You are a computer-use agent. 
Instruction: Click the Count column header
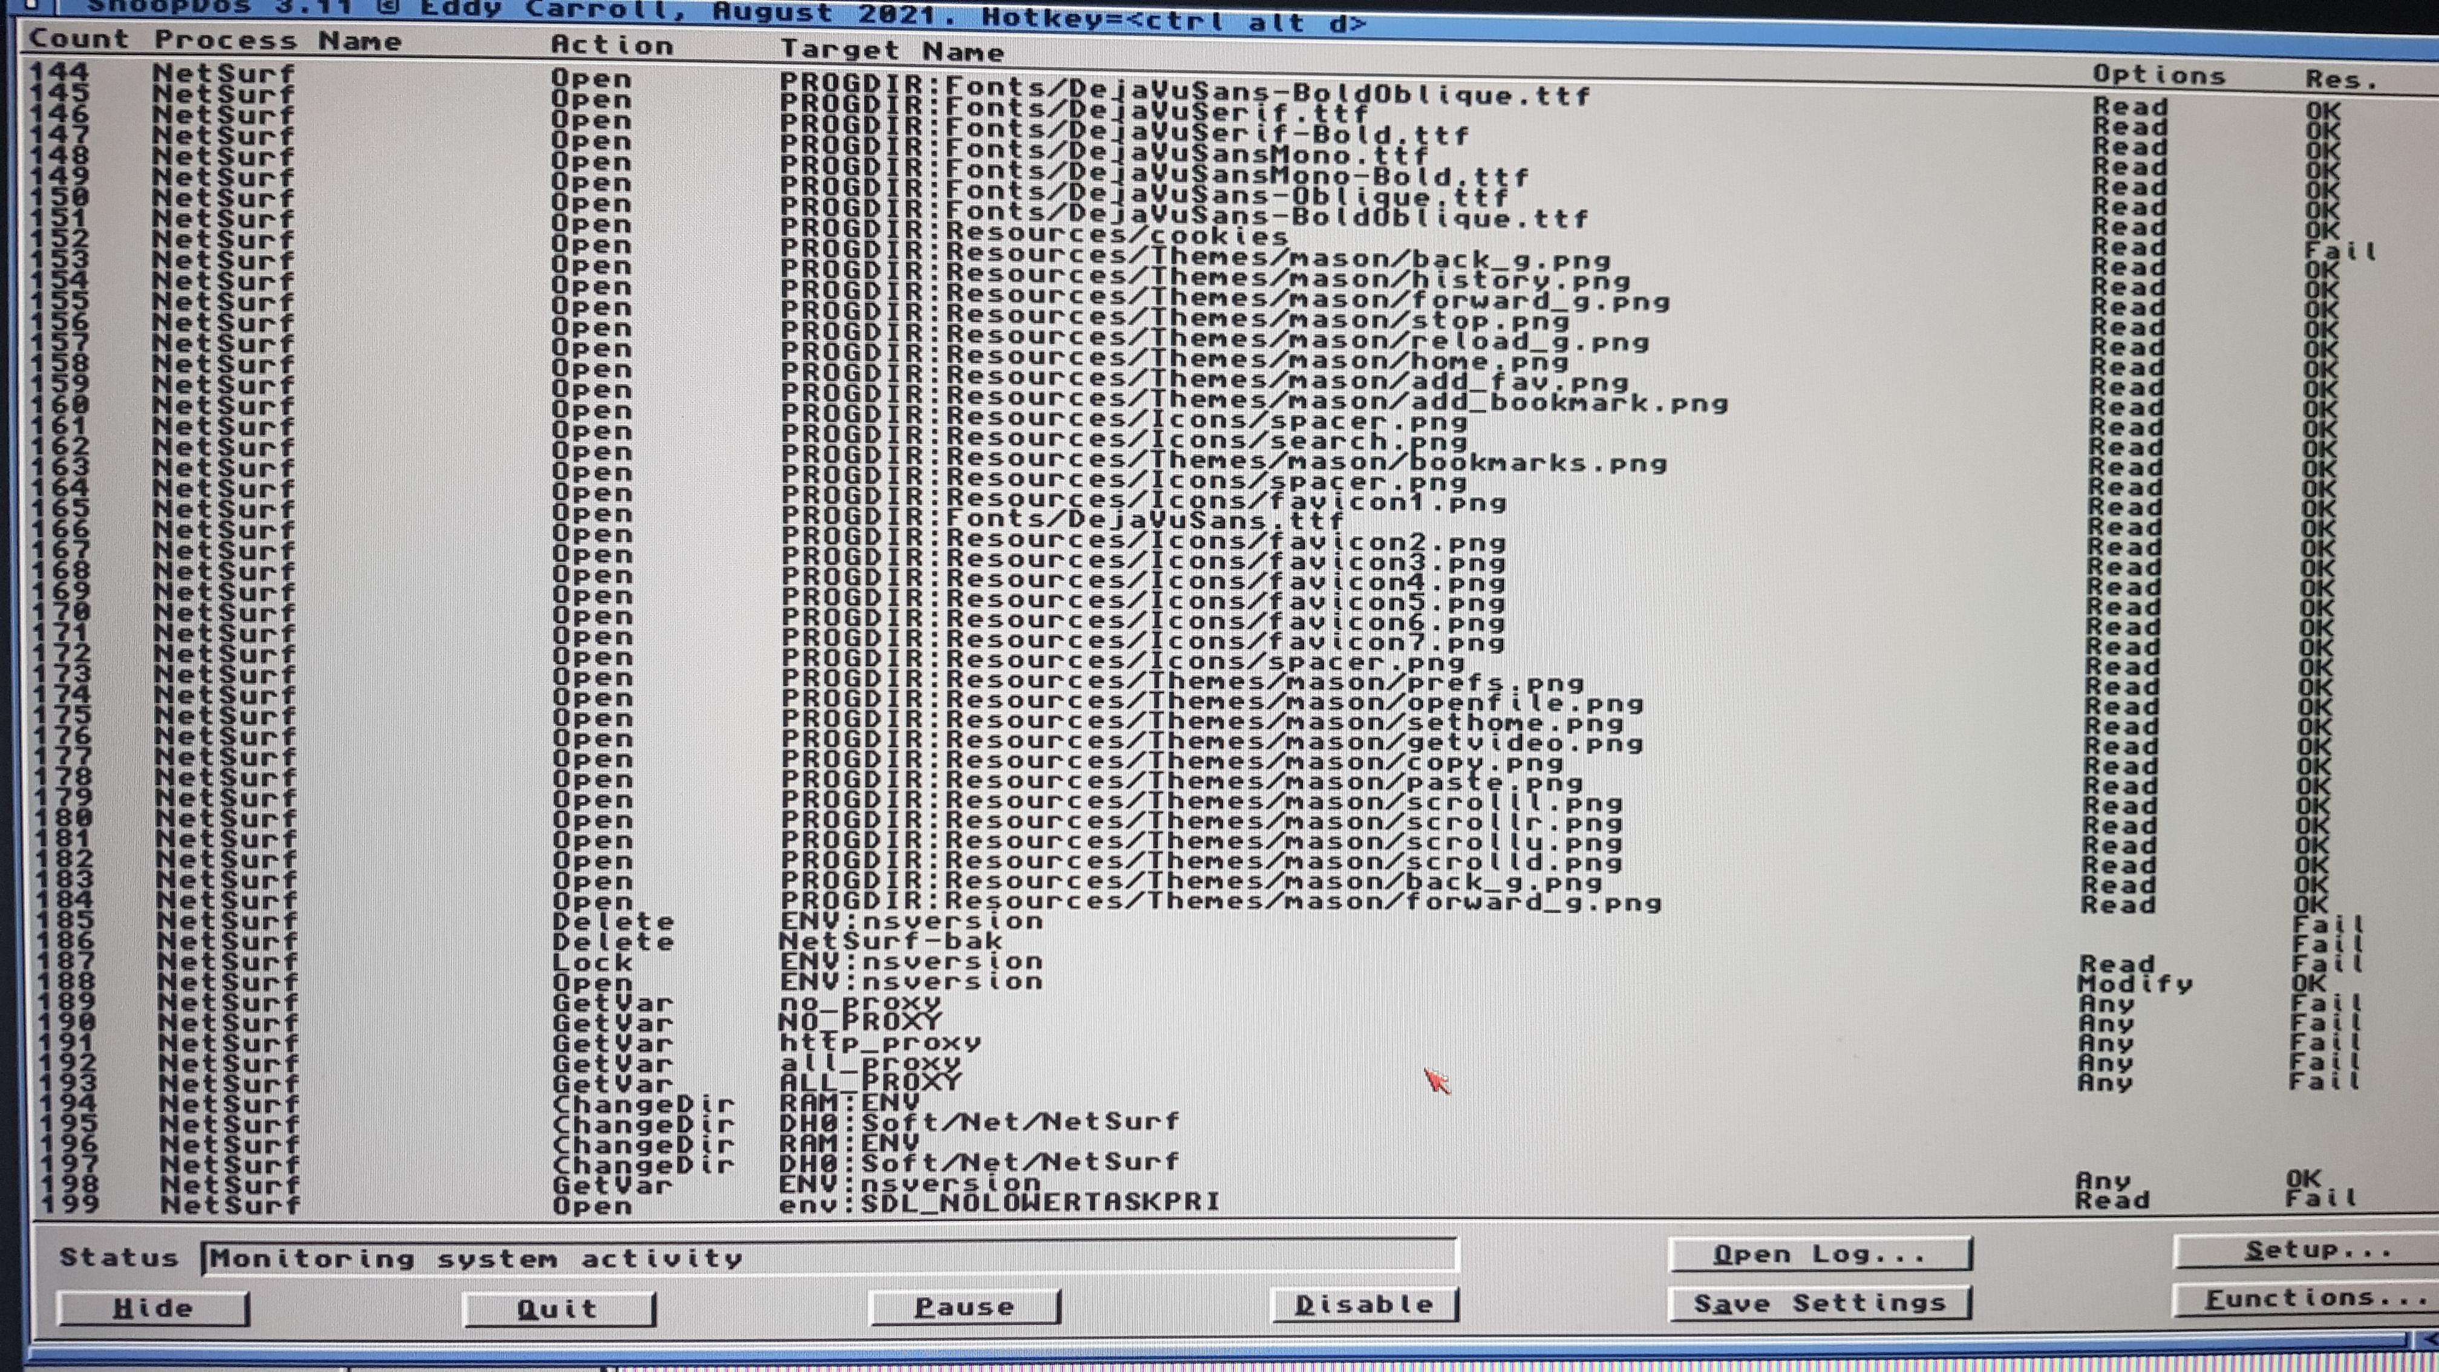pos(79,39)
